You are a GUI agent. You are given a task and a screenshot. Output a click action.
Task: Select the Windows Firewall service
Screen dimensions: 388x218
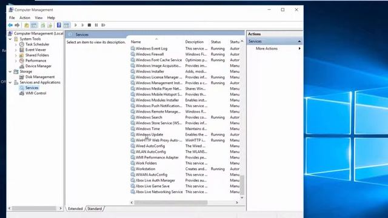(150, 54)
